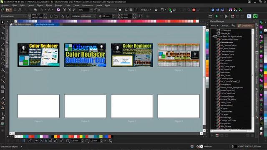Image resolution: width=267 pixels, height=150 pixels.
Task: Click the Ps Photoshop macro icon
Action: (249, 16)
